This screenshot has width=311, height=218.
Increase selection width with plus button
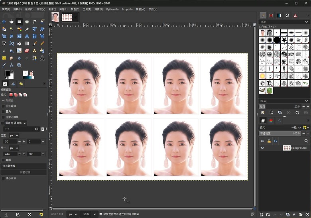click(x=24, y=154)
